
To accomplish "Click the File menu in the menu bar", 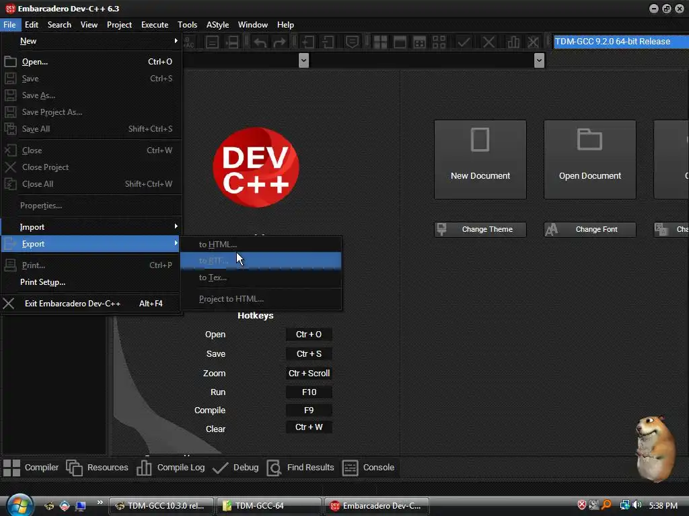I will click(x=9, y=25).
